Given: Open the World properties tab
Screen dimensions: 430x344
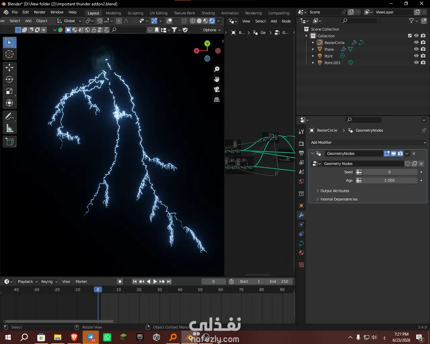Looking at the screenshot, I should coord(301,181).
